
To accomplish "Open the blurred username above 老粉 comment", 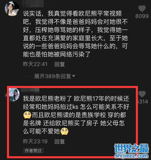I will click(x=29, y=90).
